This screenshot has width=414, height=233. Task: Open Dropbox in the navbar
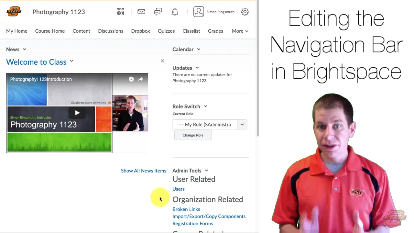[x=141, y=31]
